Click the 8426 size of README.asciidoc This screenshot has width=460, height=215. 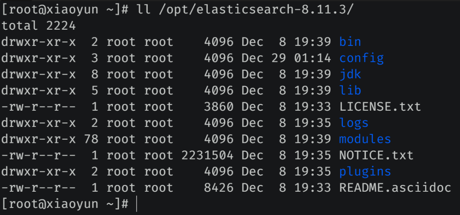[219, 188]
